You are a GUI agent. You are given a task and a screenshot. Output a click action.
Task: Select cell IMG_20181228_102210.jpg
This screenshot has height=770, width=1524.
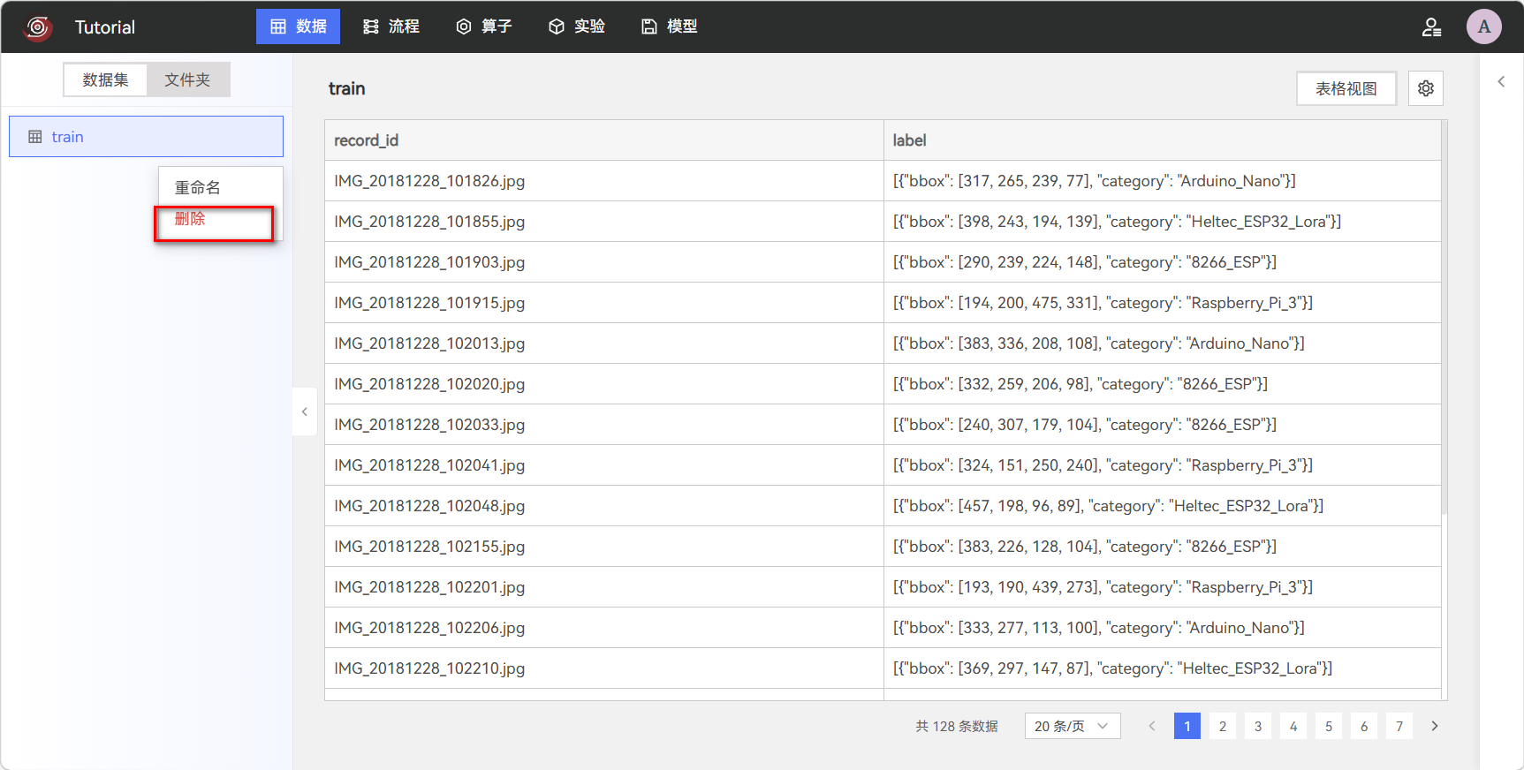tap(604, 668)
